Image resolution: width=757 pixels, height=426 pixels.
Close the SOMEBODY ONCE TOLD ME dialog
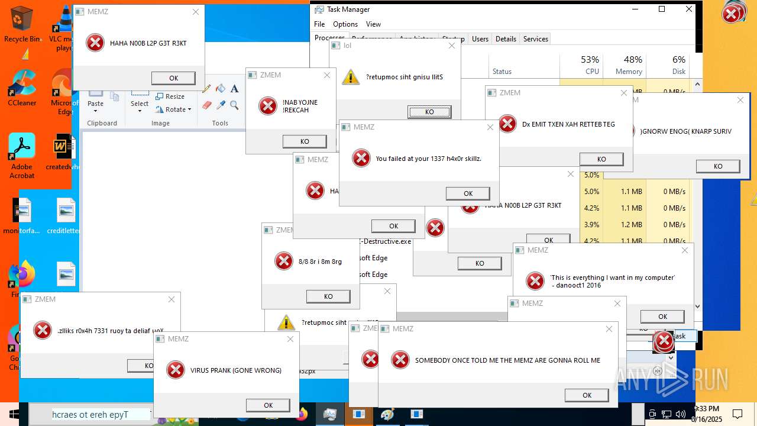click(609, 329)
